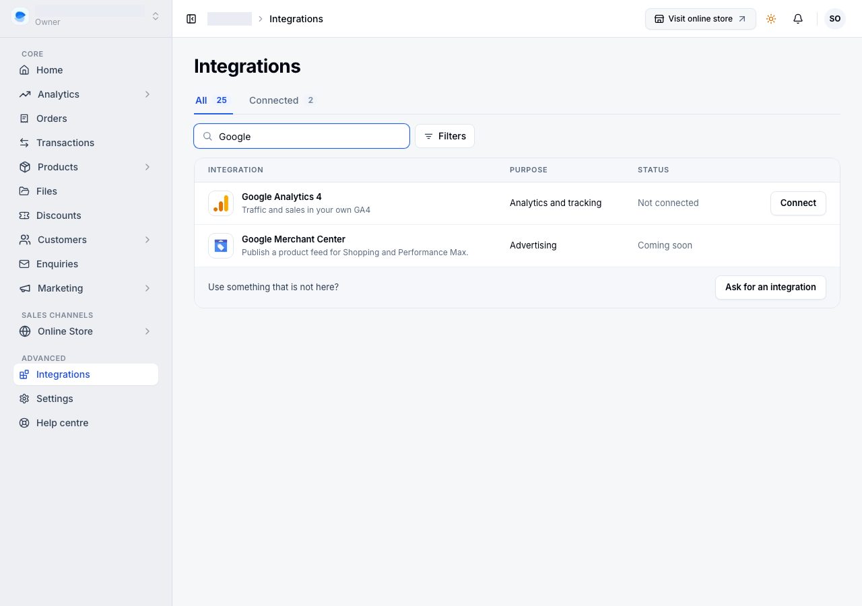Click the Files folder icon
862x606 pixels.
(x=24, y=191)
